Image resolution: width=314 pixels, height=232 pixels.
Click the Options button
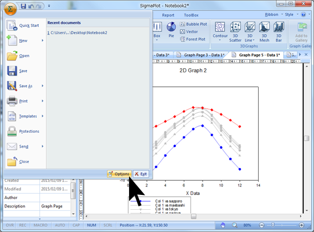pyautogui.click(x=119, y=174)
